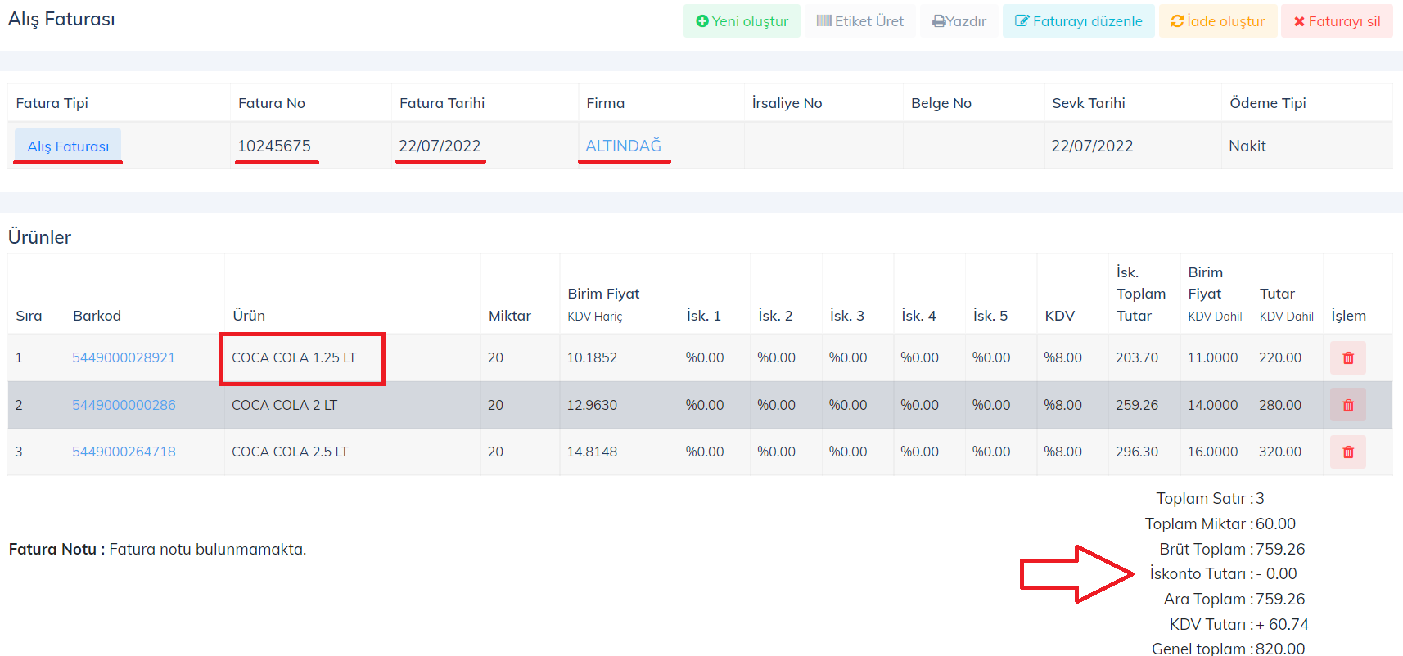Select invoice number 10245675

coord(274,146)
